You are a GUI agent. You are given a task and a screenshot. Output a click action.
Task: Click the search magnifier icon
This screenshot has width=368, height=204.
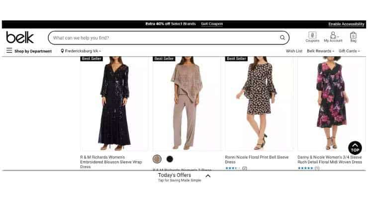pyautogui.click(x=282, y=37)
